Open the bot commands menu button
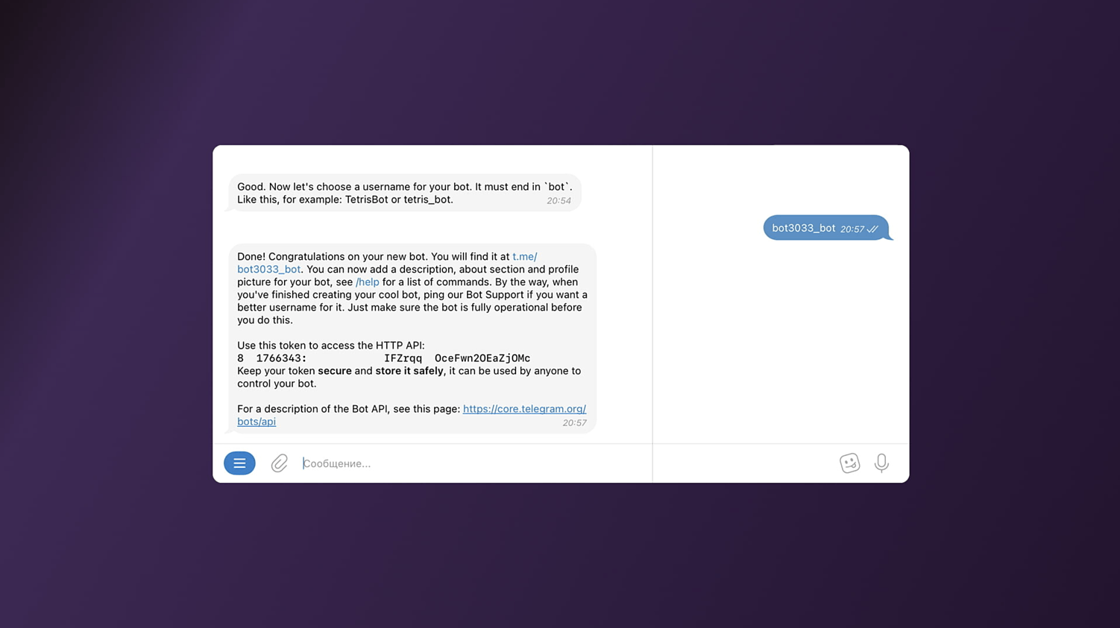Screen dimensions: 1120x628 coord(239,463)
